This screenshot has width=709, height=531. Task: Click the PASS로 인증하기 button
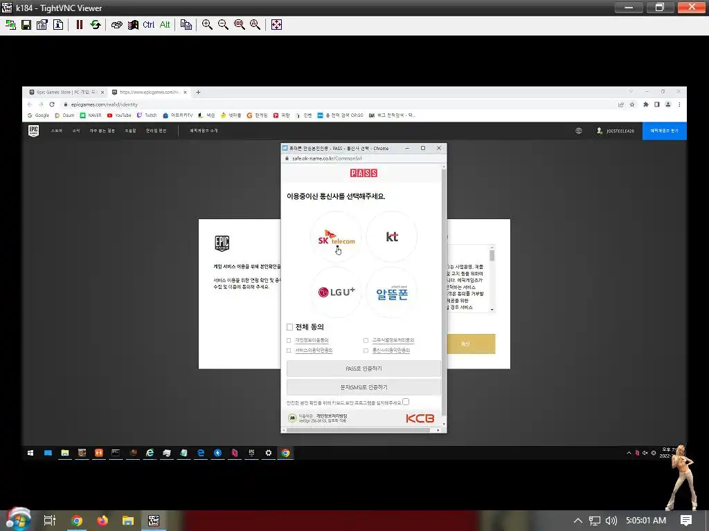point(364,369)
